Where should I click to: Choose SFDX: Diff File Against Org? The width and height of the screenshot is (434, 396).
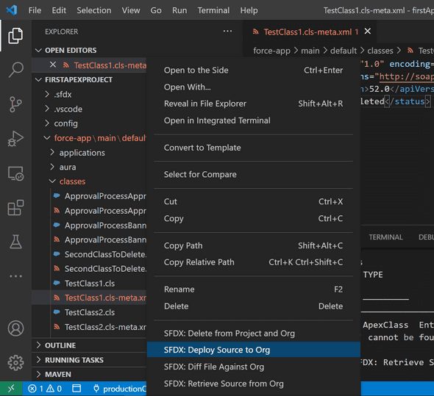coord(253,367)
